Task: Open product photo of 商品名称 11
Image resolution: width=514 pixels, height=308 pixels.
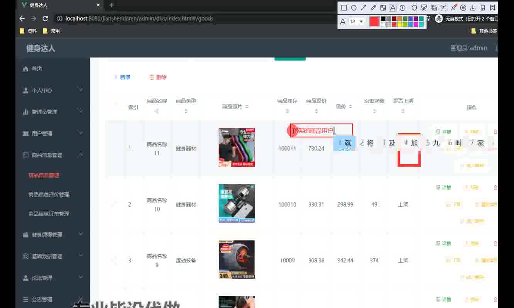Action: pyautogui.click(x=237, y=147)
